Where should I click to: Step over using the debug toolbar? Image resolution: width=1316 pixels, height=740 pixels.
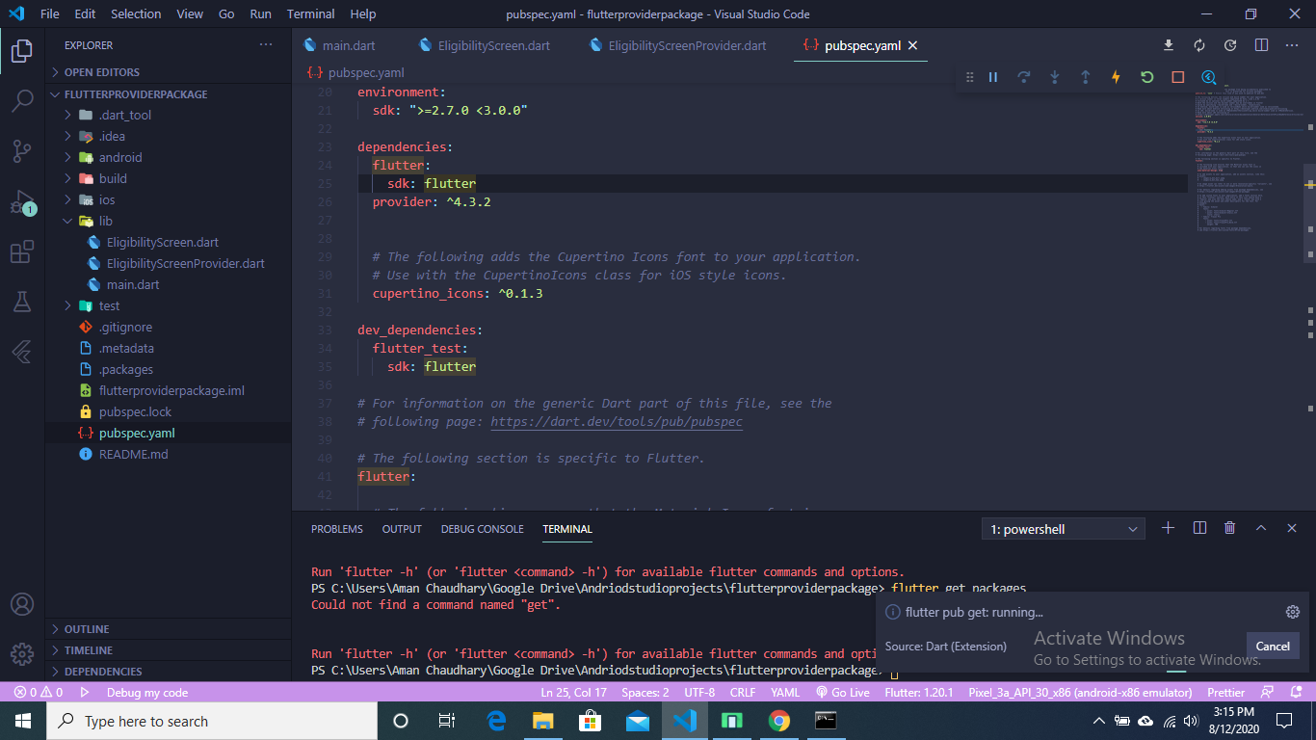[x=1024, y=76]
